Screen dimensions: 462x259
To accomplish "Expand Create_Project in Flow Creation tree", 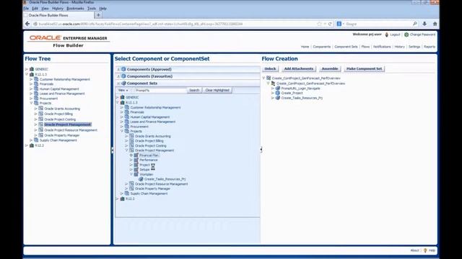I will 273,93.
